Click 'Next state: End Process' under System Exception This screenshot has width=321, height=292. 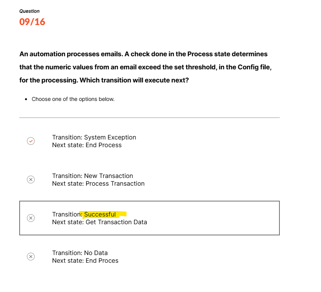click(x=87, y=145)
